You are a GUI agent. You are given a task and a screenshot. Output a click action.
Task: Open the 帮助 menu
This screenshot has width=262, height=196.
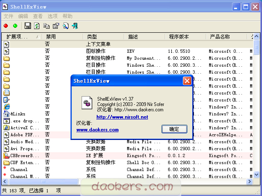click(x=67, y=16)
